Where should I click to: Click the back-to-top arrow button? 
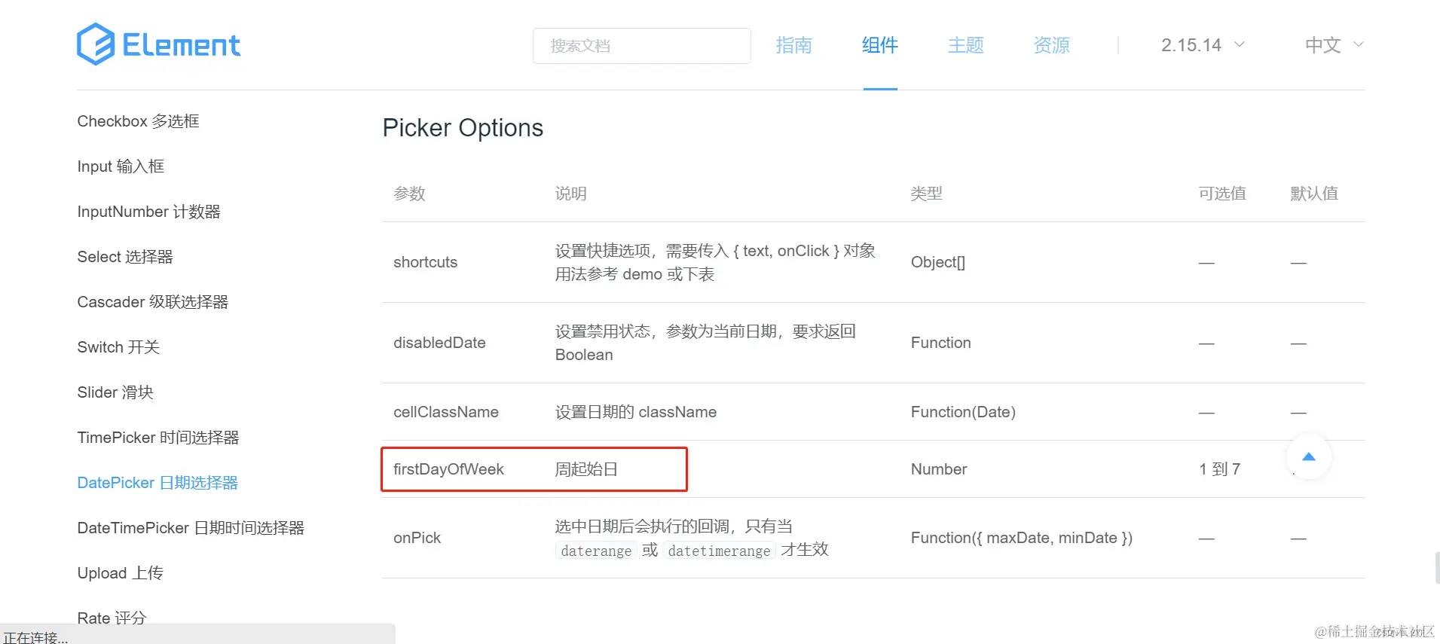1309,456
